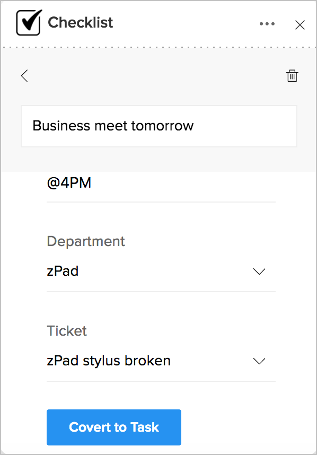Click the Checklist checkmark logo icon
The width and height of the screenshot is (317, 455).
click(x=29, y=22)
